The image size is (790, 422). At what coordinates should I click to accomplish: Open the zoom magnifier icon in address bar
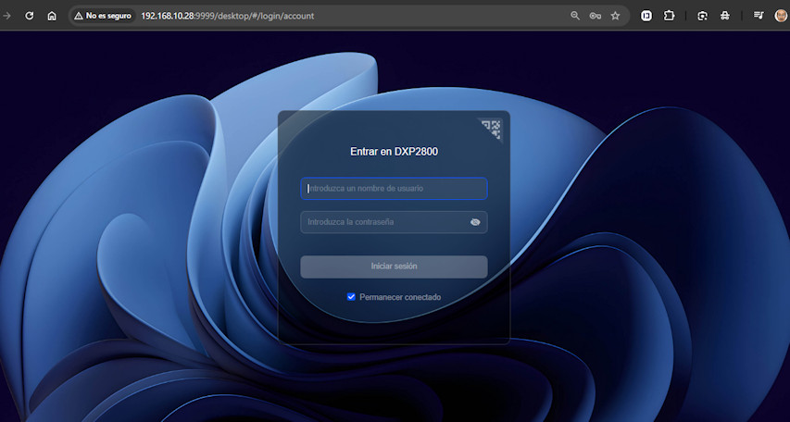click(x=575, y=16)
